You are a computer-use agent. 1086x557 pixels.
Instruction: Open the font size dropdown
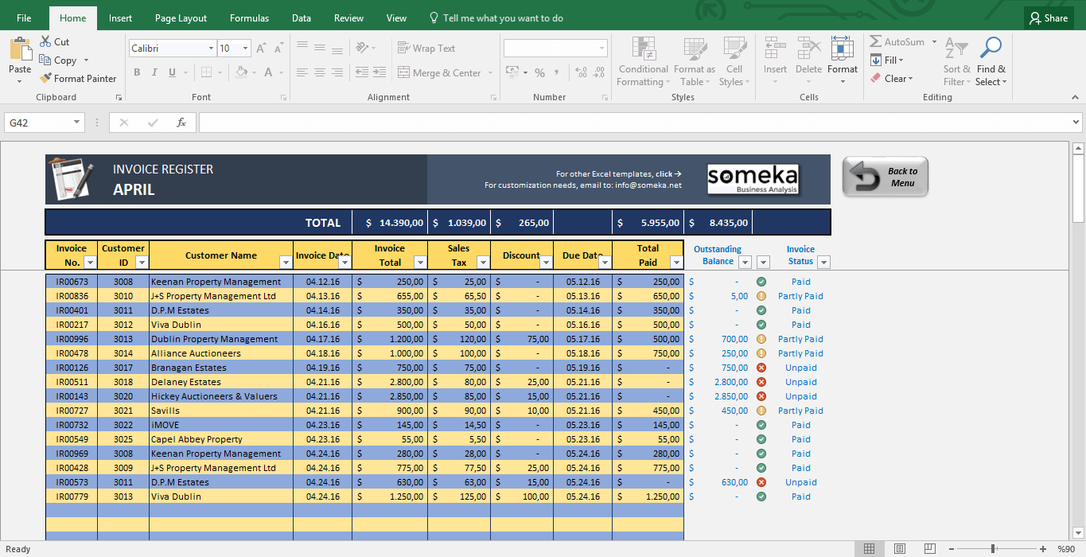(246, 48)
